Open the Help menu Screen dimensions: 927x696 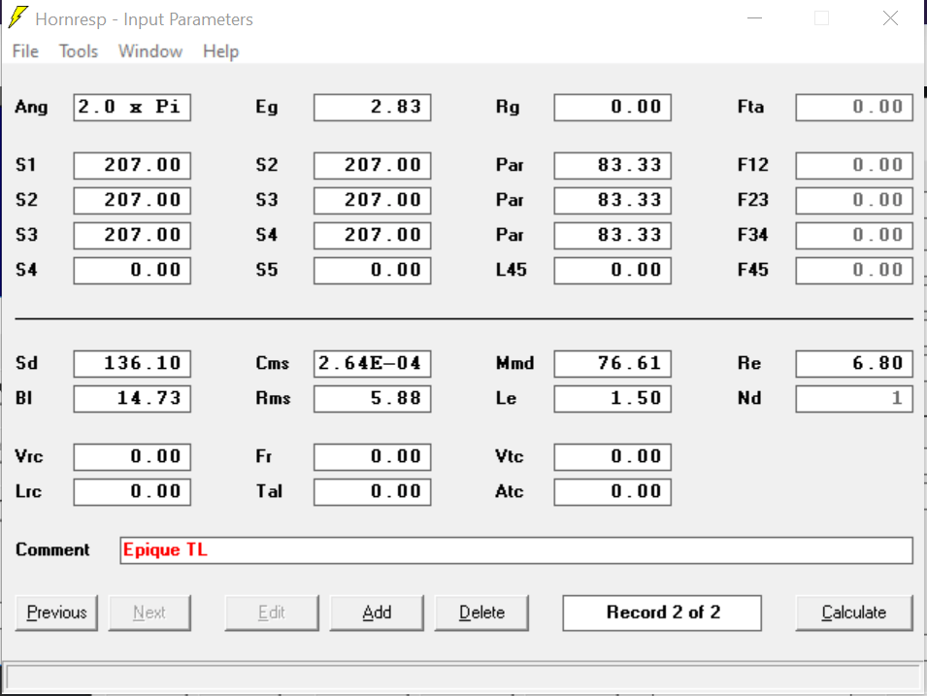pyautogui.click(x=220, y=51)
